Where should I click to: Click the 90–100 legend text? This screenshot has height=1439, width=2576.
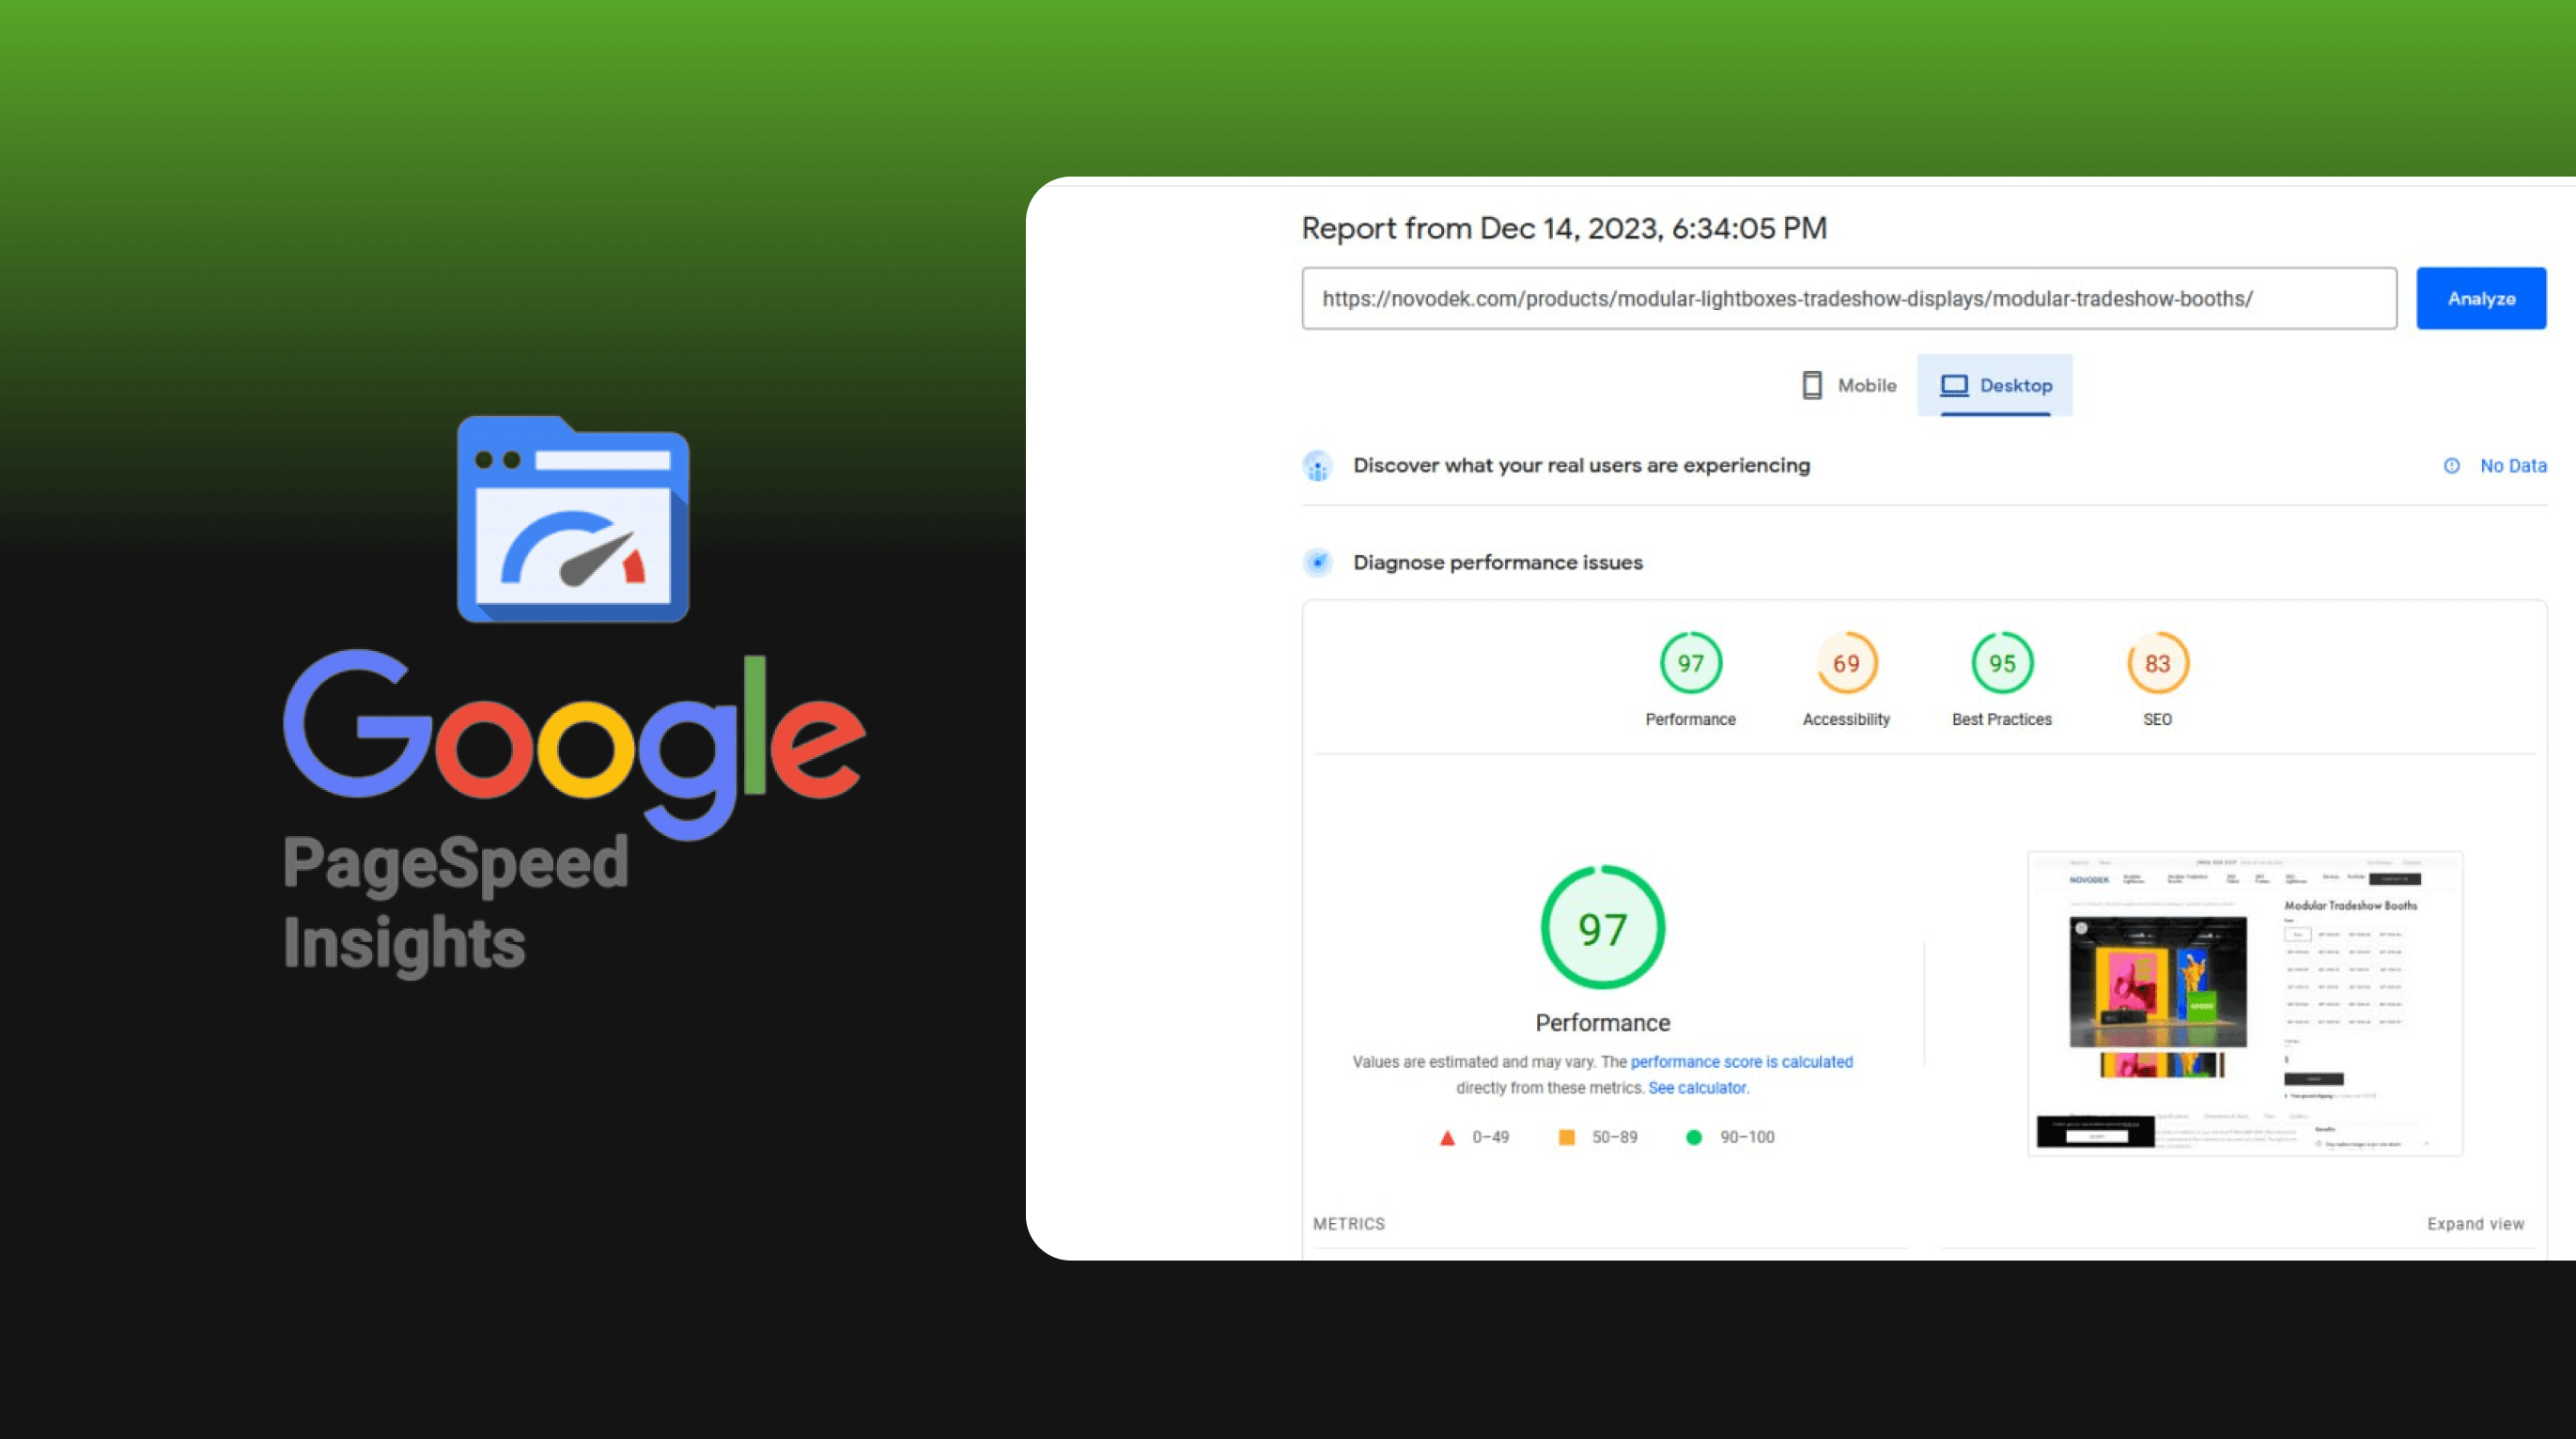click(x=1747, y=1137)
